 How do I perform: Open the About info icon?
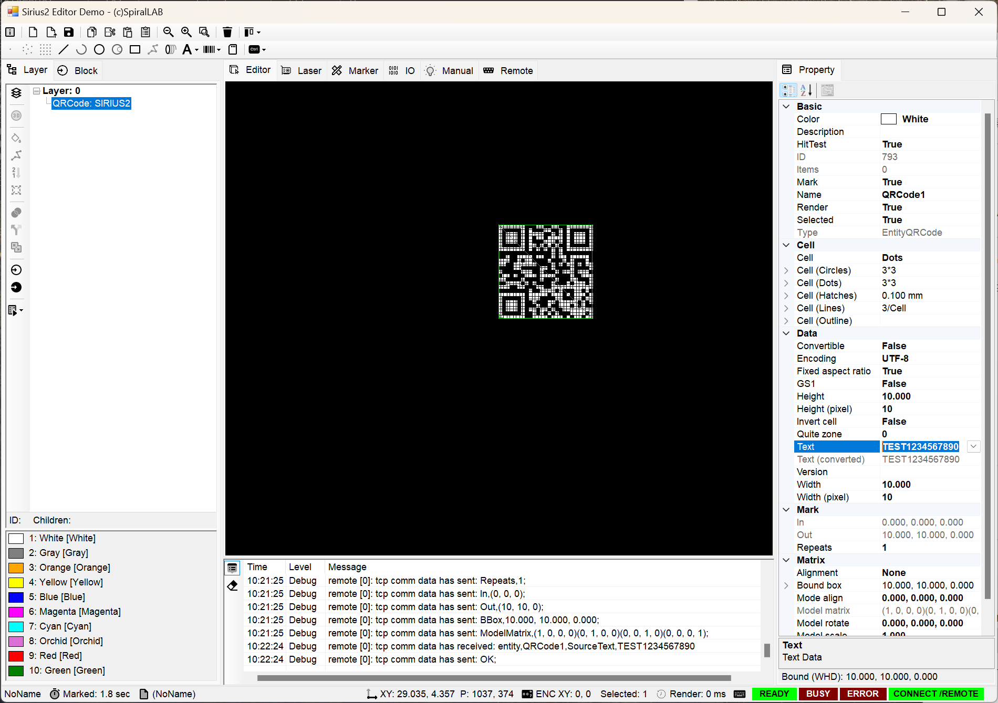point(10,32)
